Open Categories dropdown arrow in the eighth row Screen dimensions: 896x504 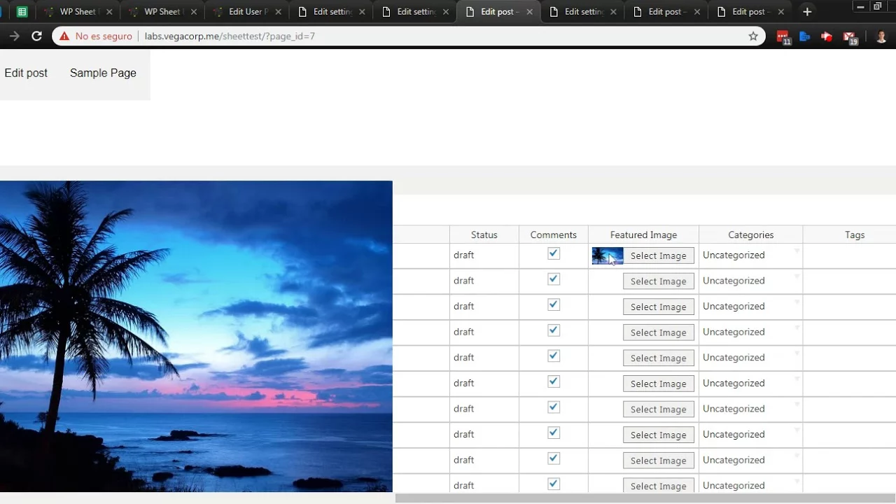point(797,430)
